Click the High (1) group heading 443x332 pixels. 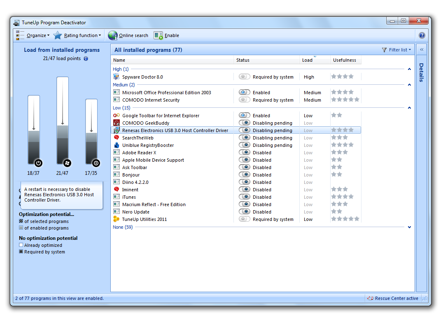tap(121, 69)
